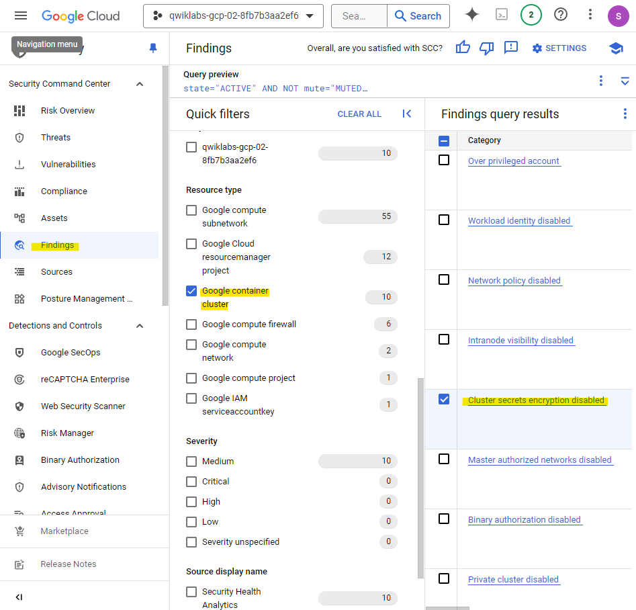Open Findings in the sidebar

pyautogui.click(x=79, y=245)
